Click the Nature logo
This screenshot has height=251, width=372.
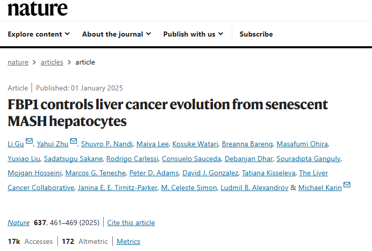pos(38,8)
